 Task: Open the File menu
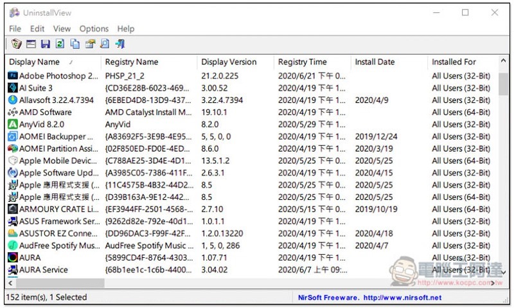pyautogui.click(x=15, y=29)
